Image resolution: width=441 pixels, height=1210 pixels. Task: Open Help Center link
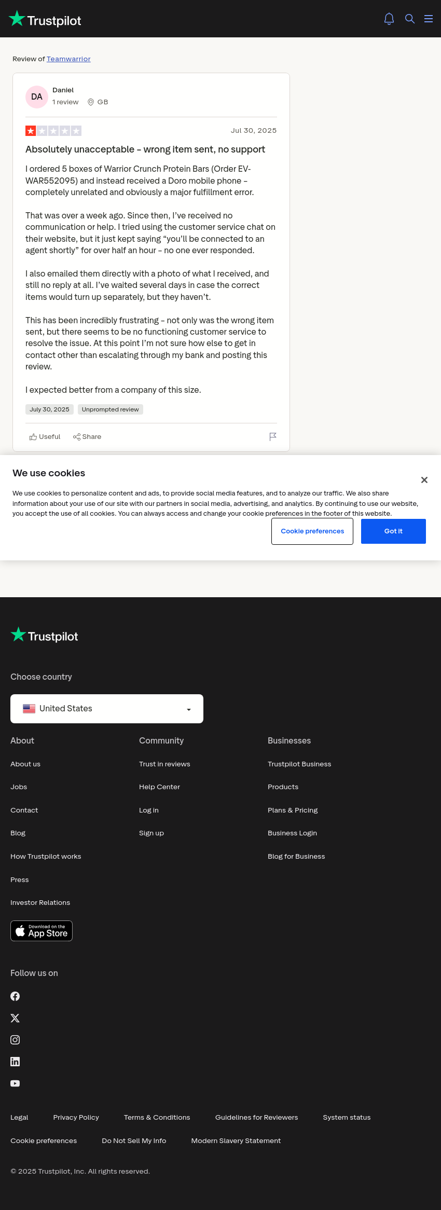pyautogui.click(x=159, y=787)
